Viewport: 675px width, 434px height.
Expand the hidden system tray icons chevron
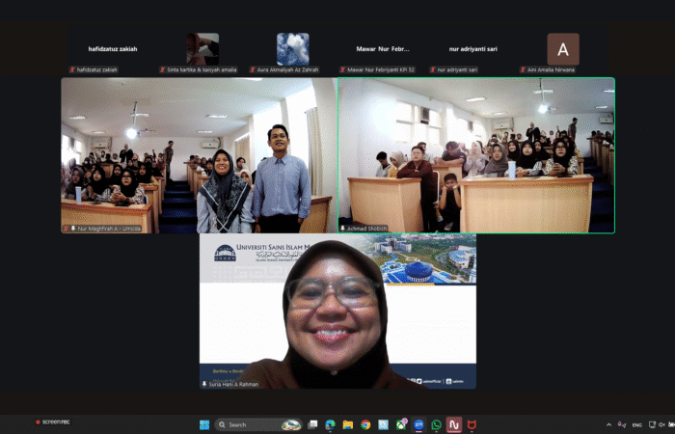609,424
